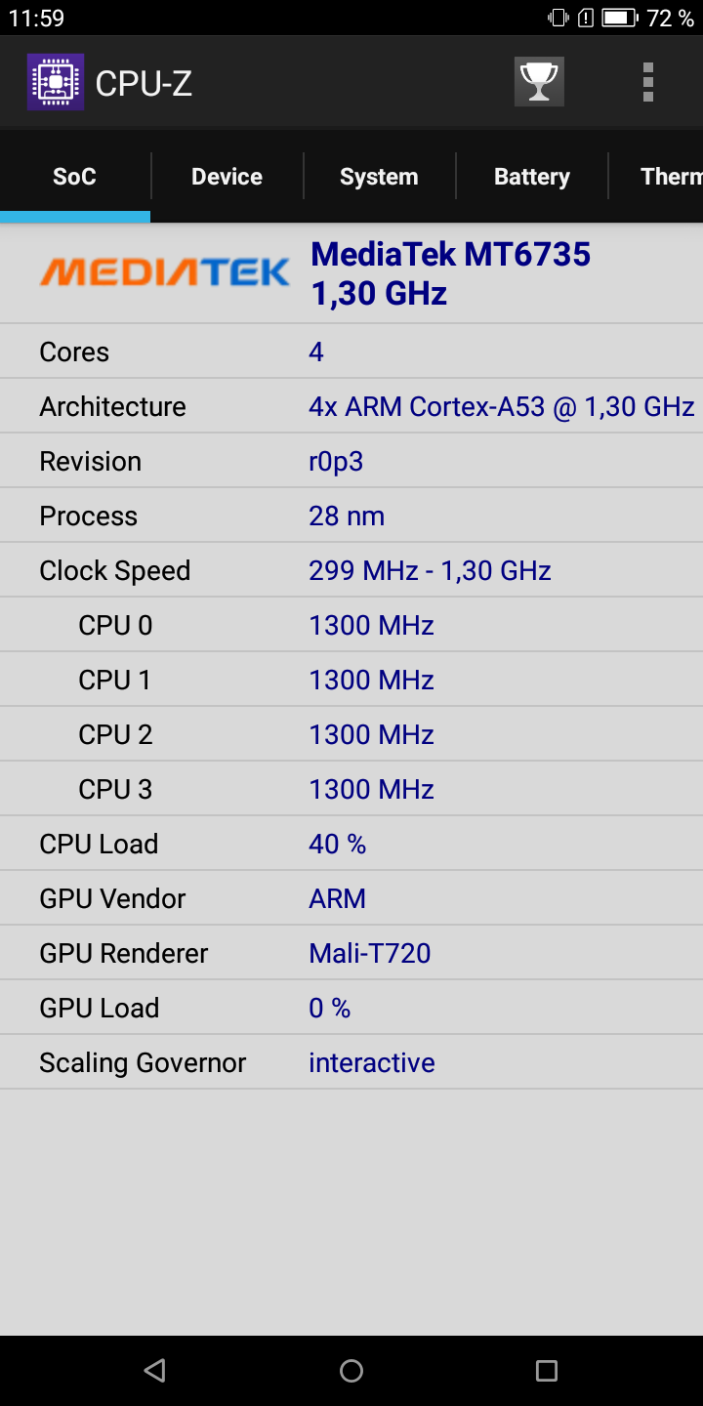Screen dimensions: 703x1406
Task: Switch to the Device tab
Action: click(227, 177)
